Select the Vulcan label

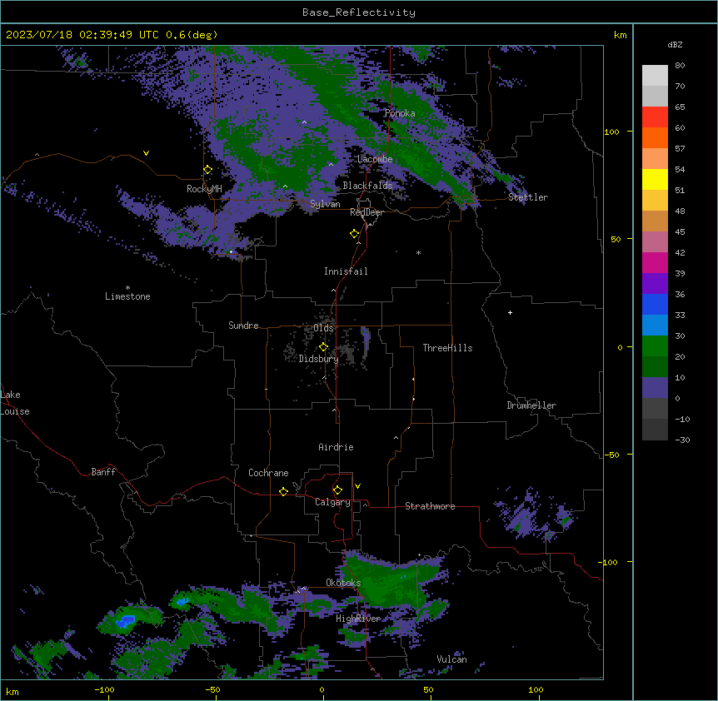(452, 659)
